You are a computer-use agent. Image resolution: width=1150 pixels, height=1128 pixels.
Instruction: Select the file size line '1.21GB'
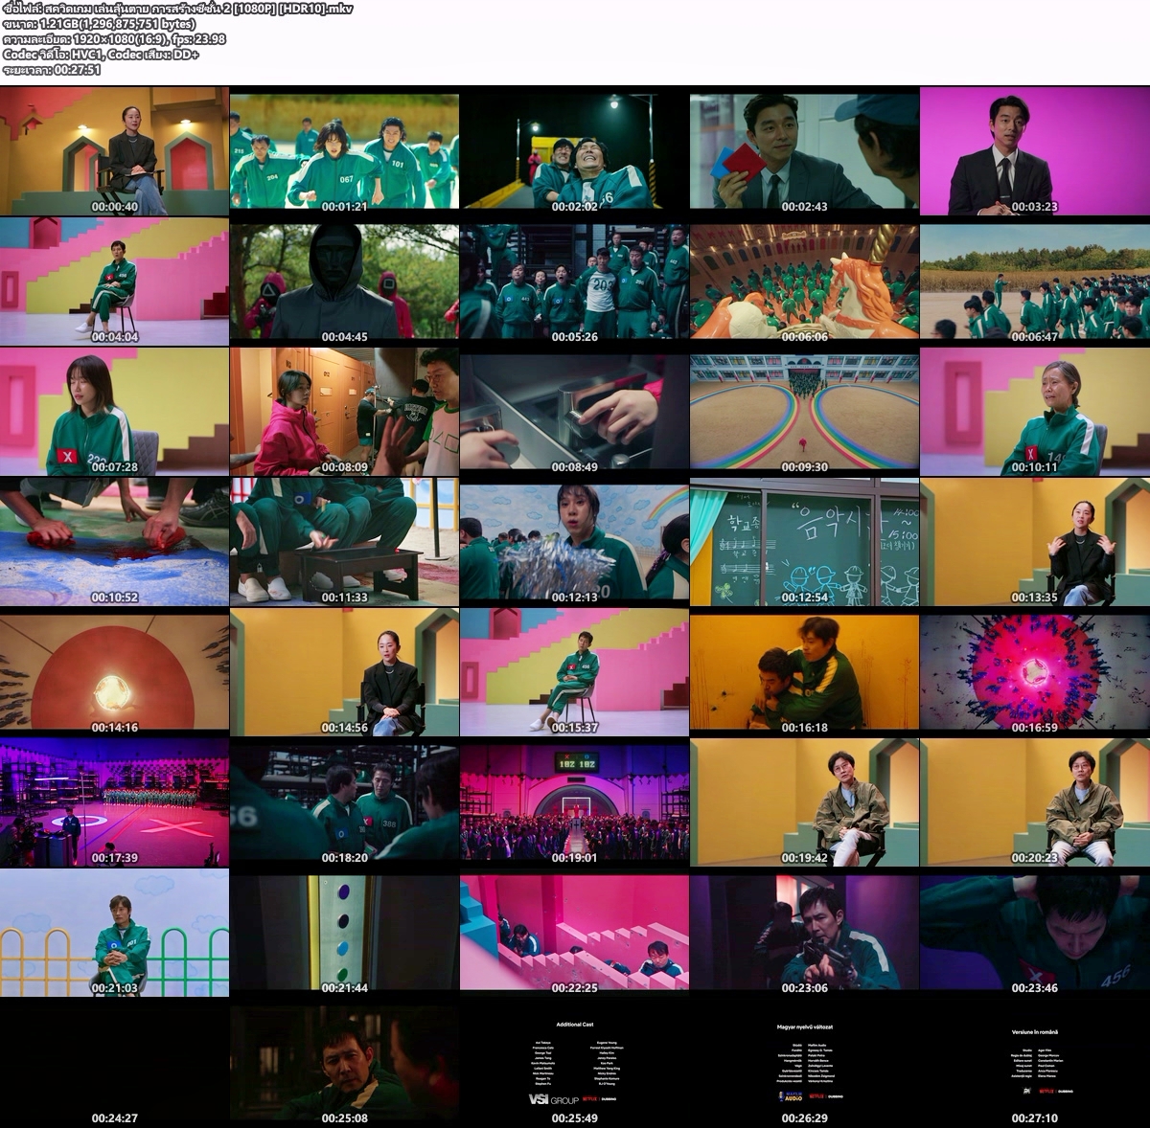[100, 23]
